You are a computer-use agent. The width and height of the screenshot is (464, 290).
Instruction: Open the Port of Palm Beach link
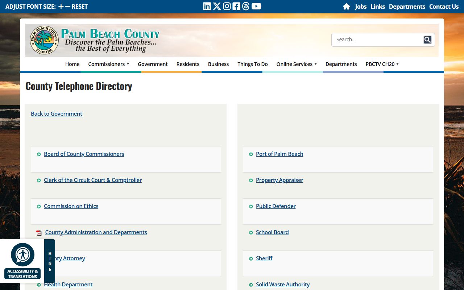tap(279, 154)
